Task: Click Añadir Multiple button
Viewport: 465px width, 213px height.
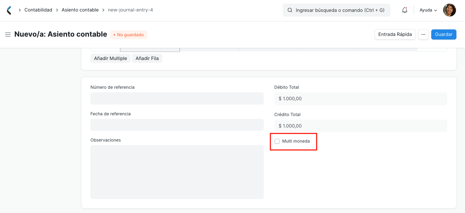Action: coord(111,58)
